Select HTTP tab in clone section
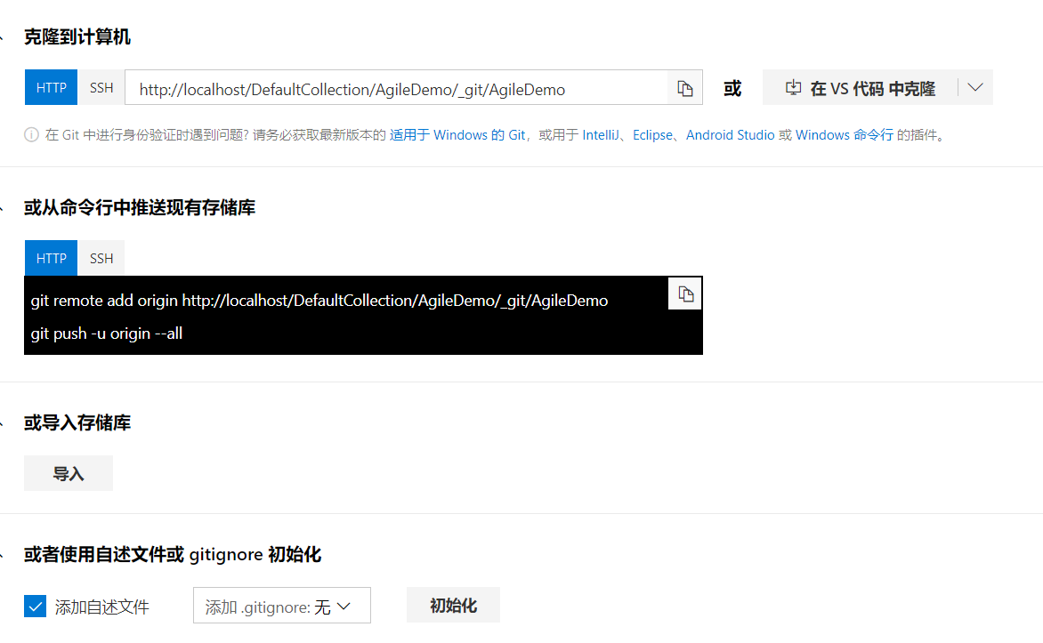The width and height of the screenshot is (1043, 643). pos(51,87)
